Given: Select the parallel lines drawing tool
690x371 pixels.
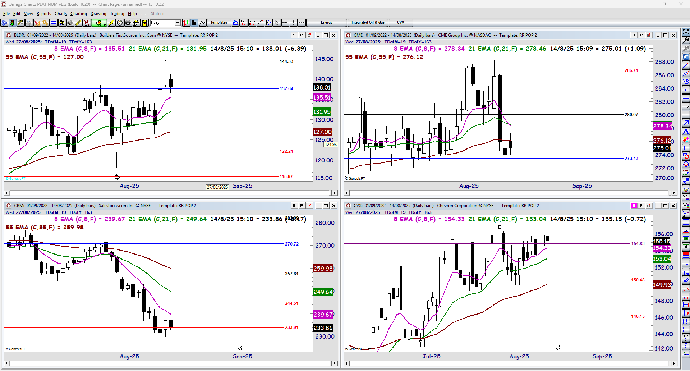Looking at the screenshot, I should pyautogui.click(x=686, y=73).
